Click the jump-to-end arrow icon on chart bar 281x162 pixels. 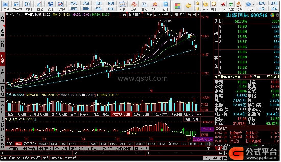tap(194, 15)
